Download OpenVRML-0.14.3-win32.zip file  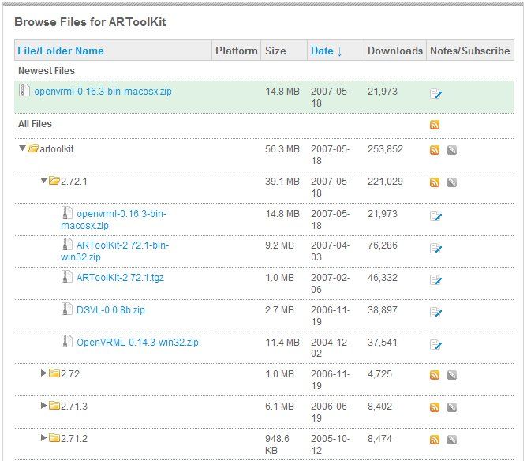[x=137, y=343]
